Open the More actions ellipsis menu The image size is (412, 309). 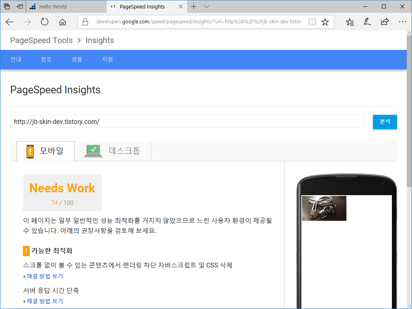coord(402,22)
